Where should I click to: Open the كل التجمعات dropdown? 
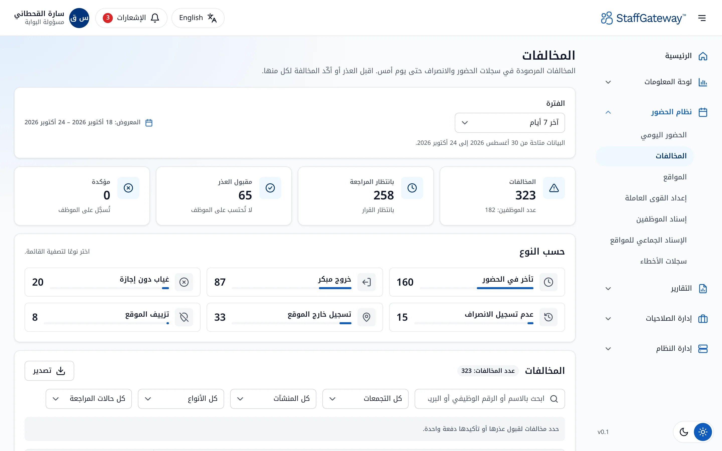click(365, 399)
